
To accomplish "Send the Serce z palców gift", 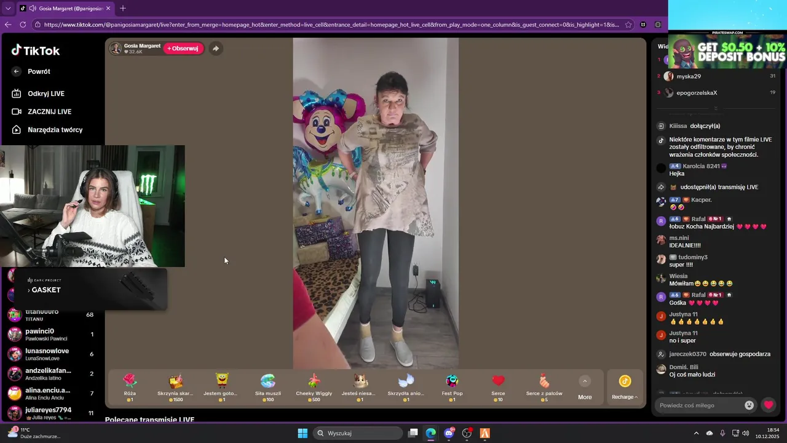I will (544, 388).
